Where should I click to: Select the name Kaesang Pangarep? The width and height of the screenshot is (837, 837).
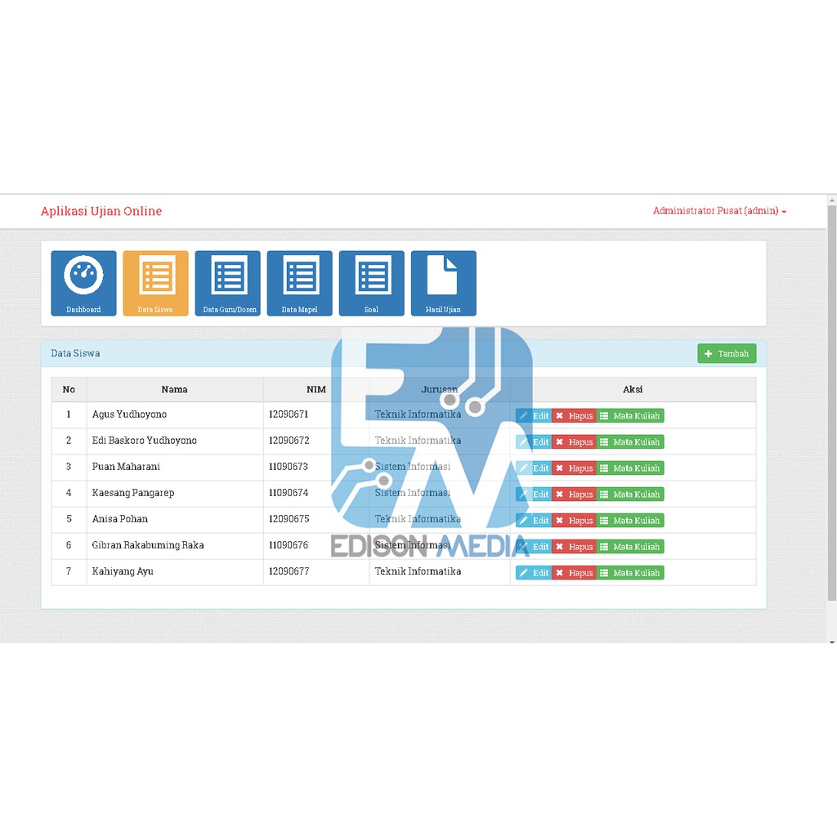pyautogui.click(x=133, y=493)
